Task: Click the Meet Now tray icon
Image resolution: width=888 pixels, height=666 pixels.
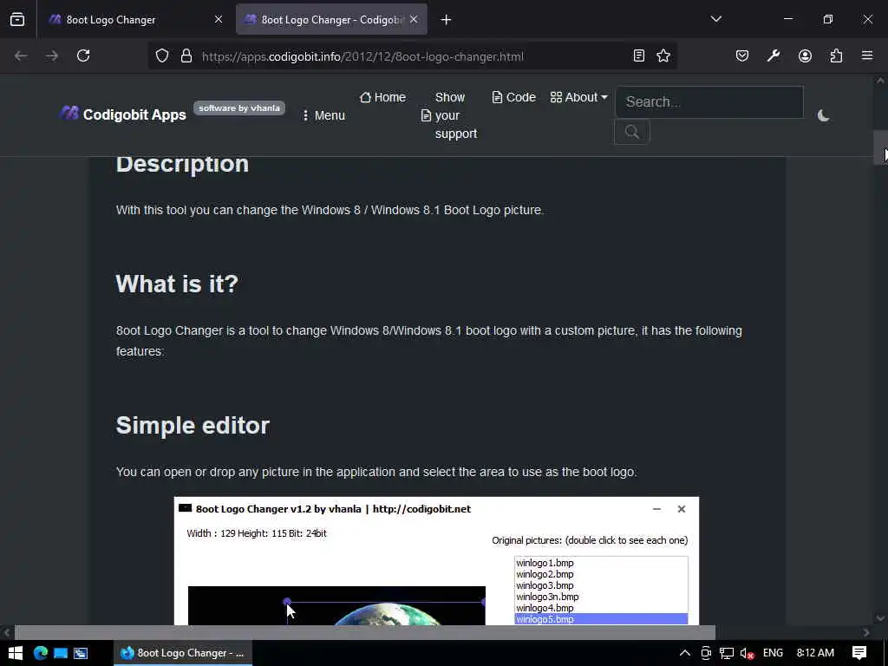Action: point(706,653)
